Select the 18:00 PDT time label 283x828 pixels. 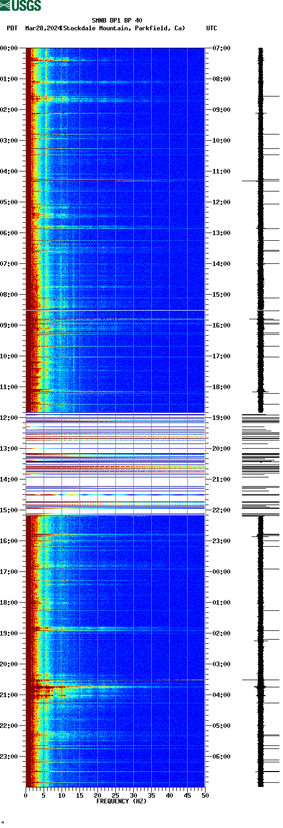(9, 603)
